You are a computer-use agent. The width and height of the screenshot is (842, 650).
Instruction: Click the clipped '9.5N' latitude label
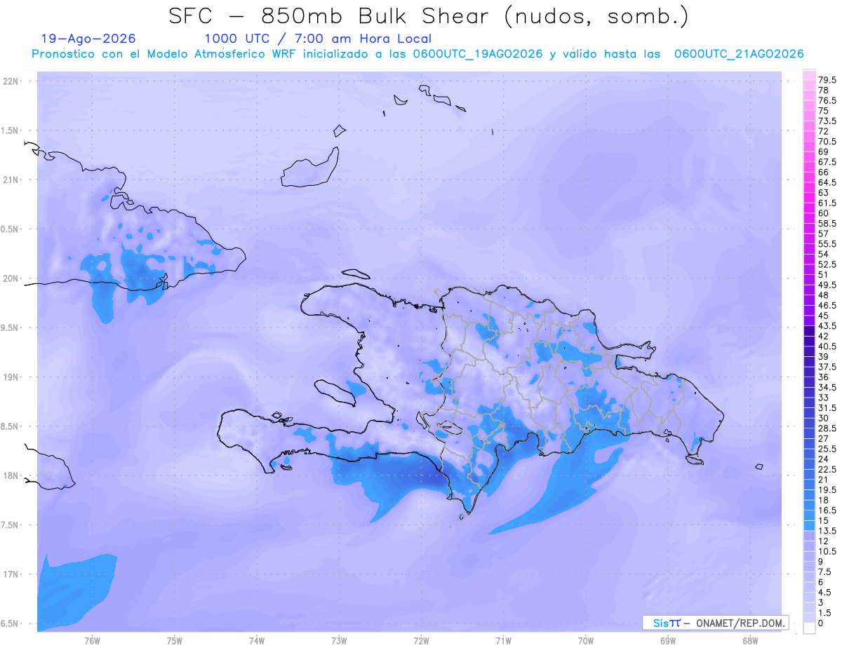tap(11, 328)
